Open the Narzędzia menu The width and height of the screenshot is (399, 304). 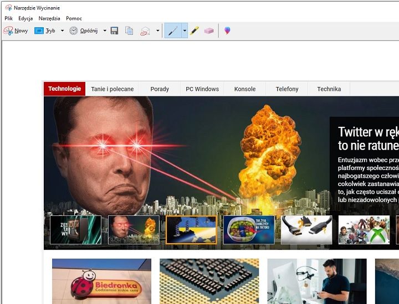tap(49, 18)
